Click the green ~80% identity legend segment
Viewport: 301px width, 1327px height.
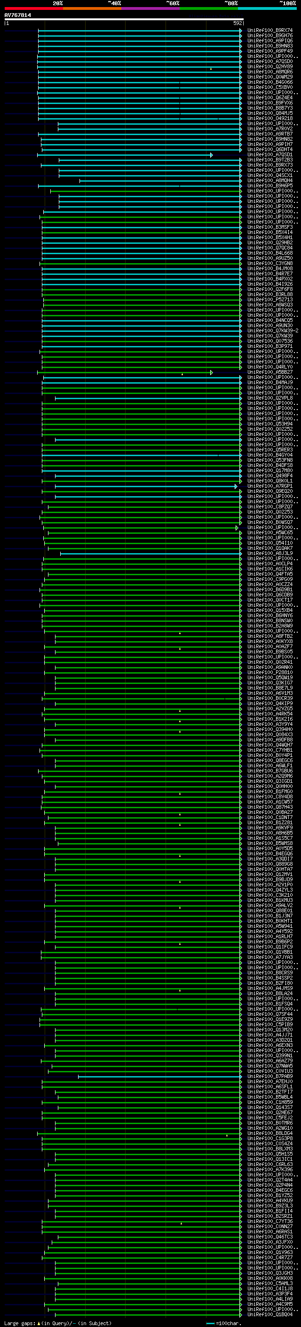point(209,8)
